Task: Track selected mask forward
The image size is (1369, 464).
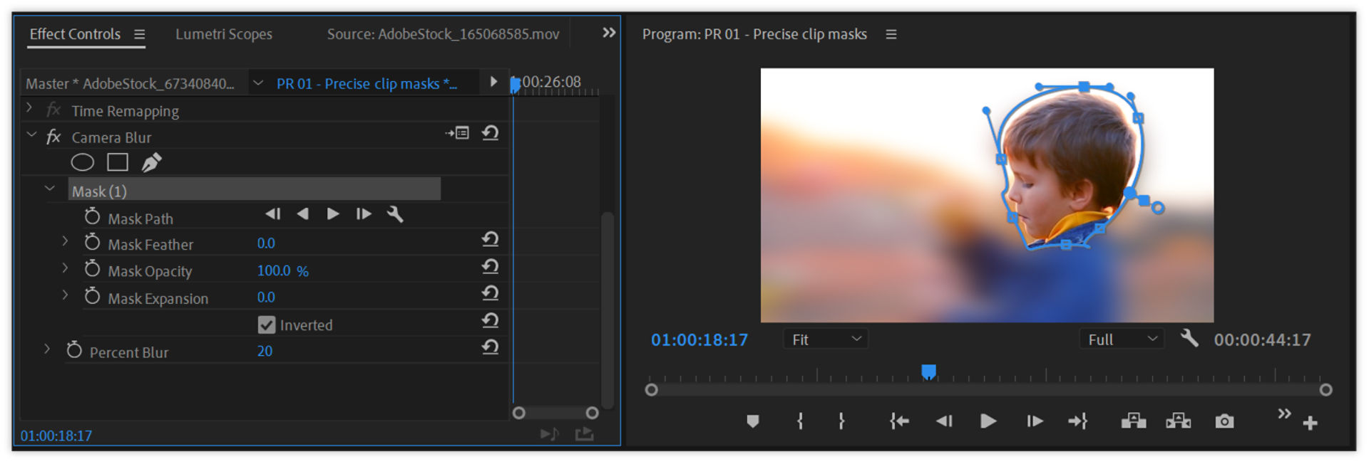Action: pos(333,214)
